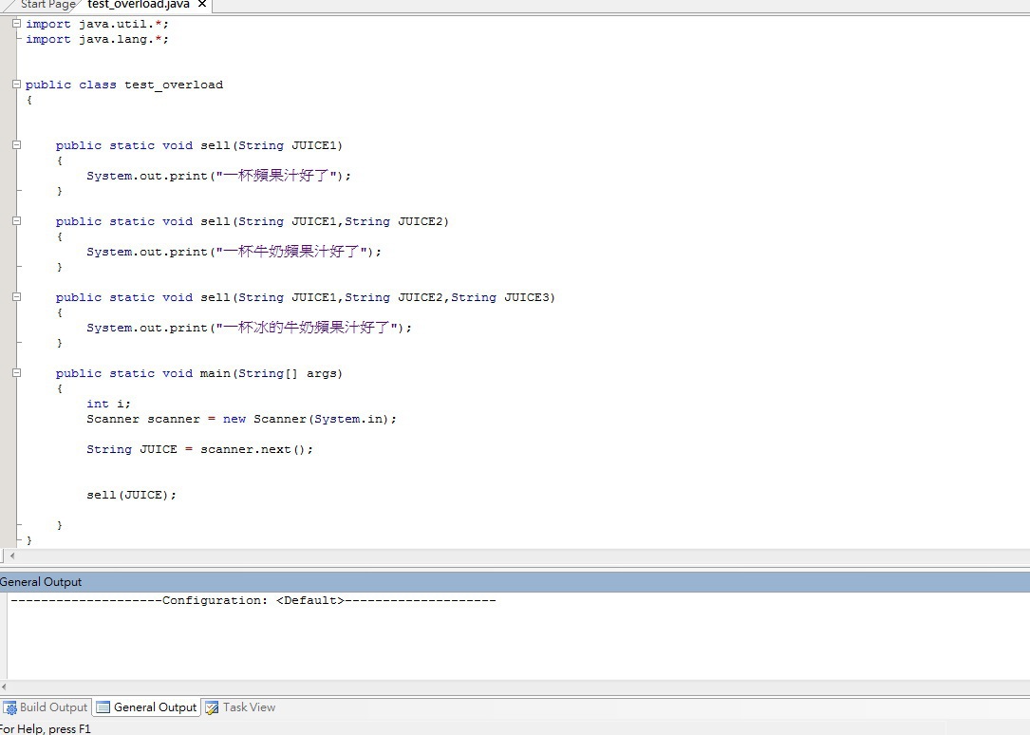Image resolution: width=1030 pixels, height=735 pixels.
Task: Click the print line with '一杯蘋果汁好了'
Action: pos(218,176)
